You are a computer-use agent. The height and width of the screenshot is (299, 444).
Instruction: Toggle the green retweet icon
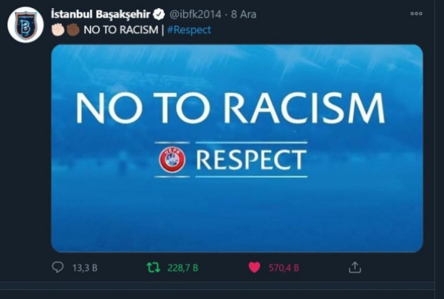coord(153,267)
